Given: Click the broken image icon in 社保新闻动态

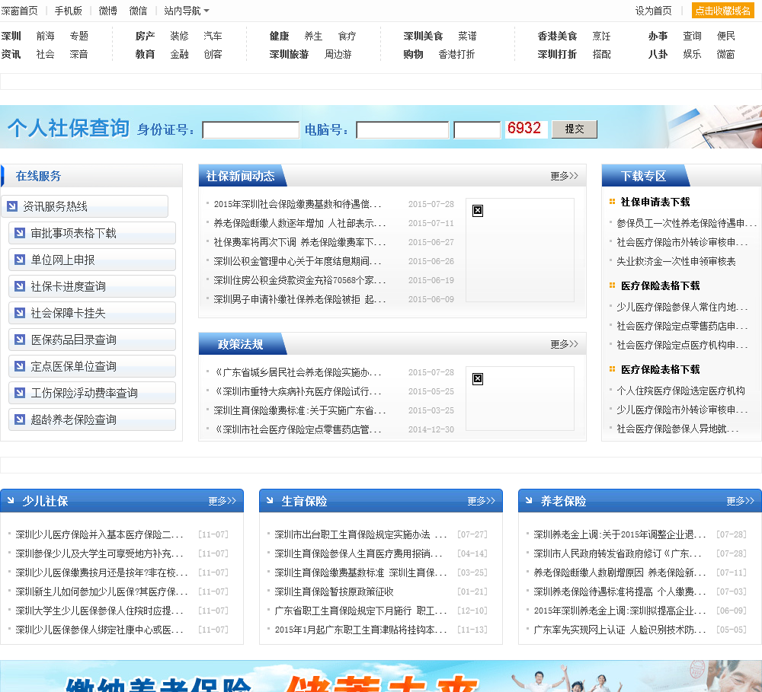Looking at the screenshot, I should coord(478,211).
